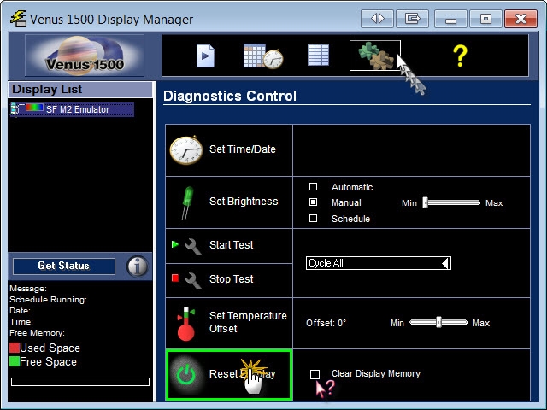Click the temperature offset slider handle
The width and height of the screenshot is (547, 410).
tap(438, 322)
